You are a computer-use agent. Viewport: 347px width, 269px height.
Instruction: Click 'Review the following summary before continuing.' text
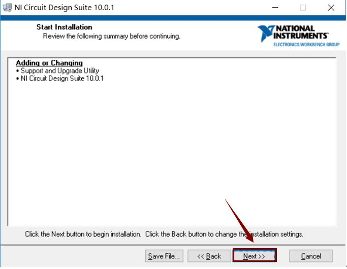[x=112, y=36]
